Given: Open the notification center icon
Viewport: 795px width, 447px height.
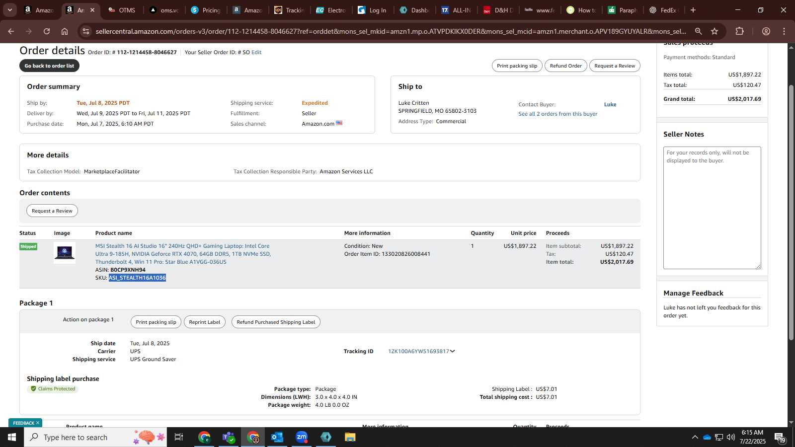Looking at the screenshot, I should (x=780, y=438).
